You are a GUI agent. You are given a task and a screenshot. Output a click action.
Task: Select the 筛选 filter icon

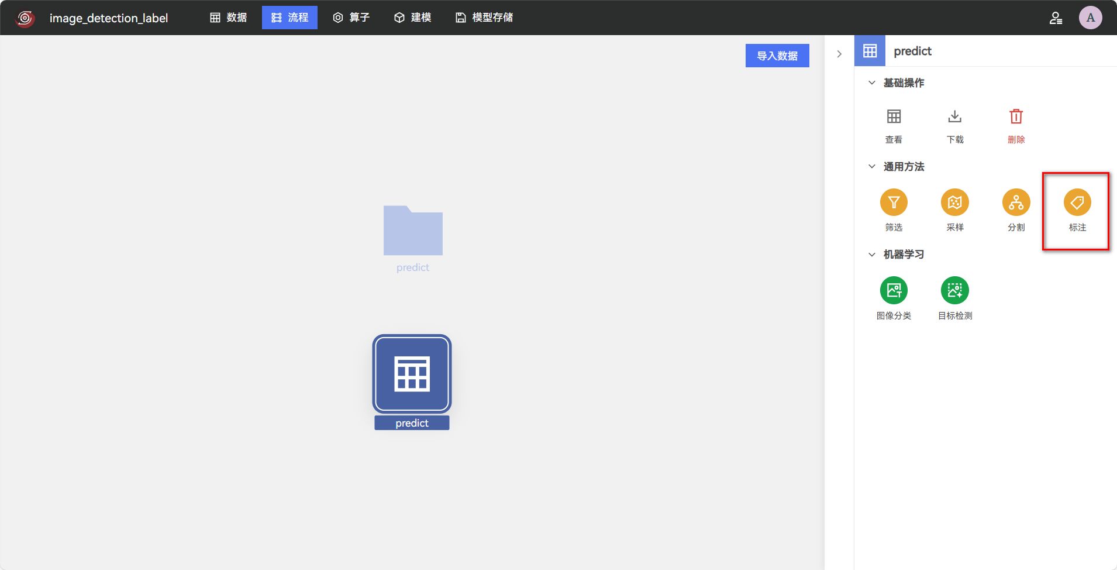(894, 202)
